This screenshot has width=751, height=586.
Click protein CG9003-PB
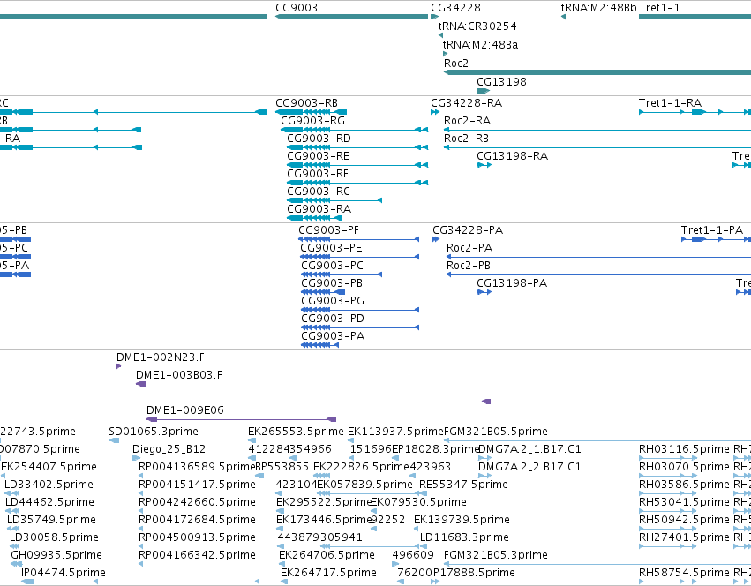point(332,283)
